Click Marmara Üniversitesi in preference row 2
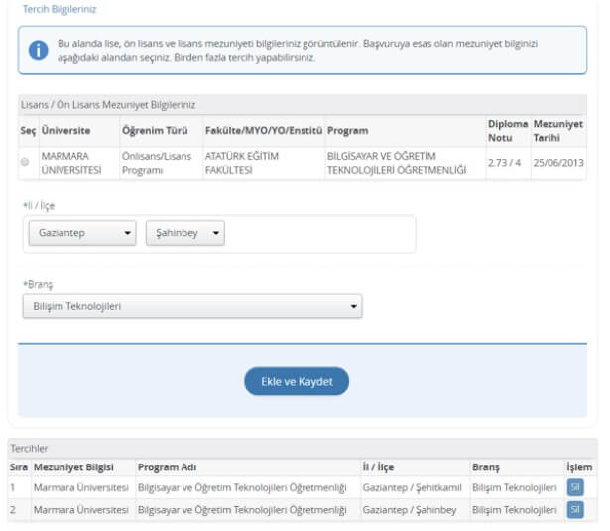 tap(81, 510)
